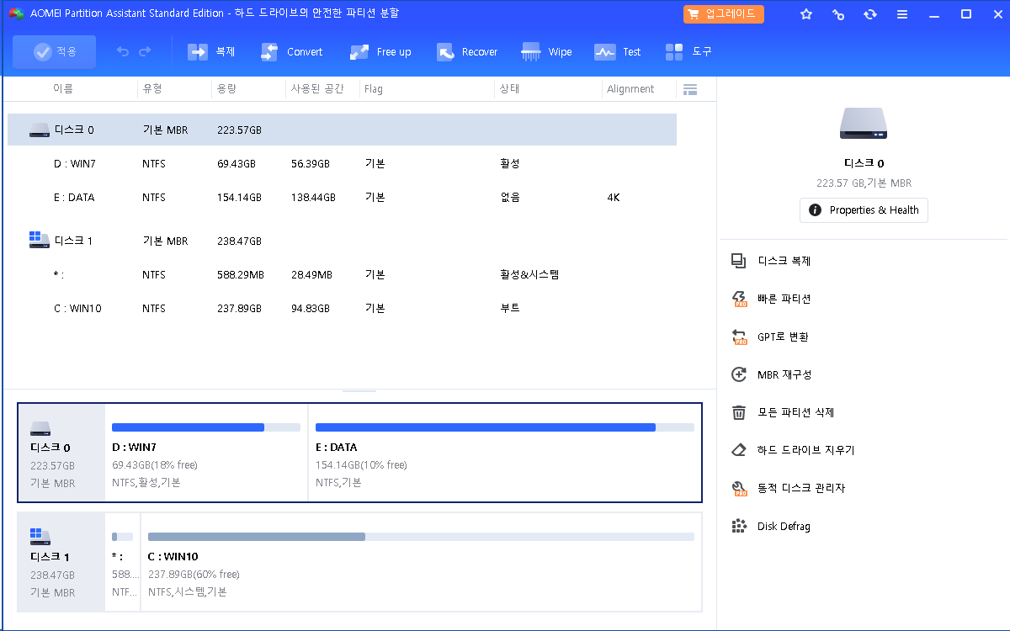1010x631 pixels.
Task: Open the column settings list icon
Action: pos(690,89)
